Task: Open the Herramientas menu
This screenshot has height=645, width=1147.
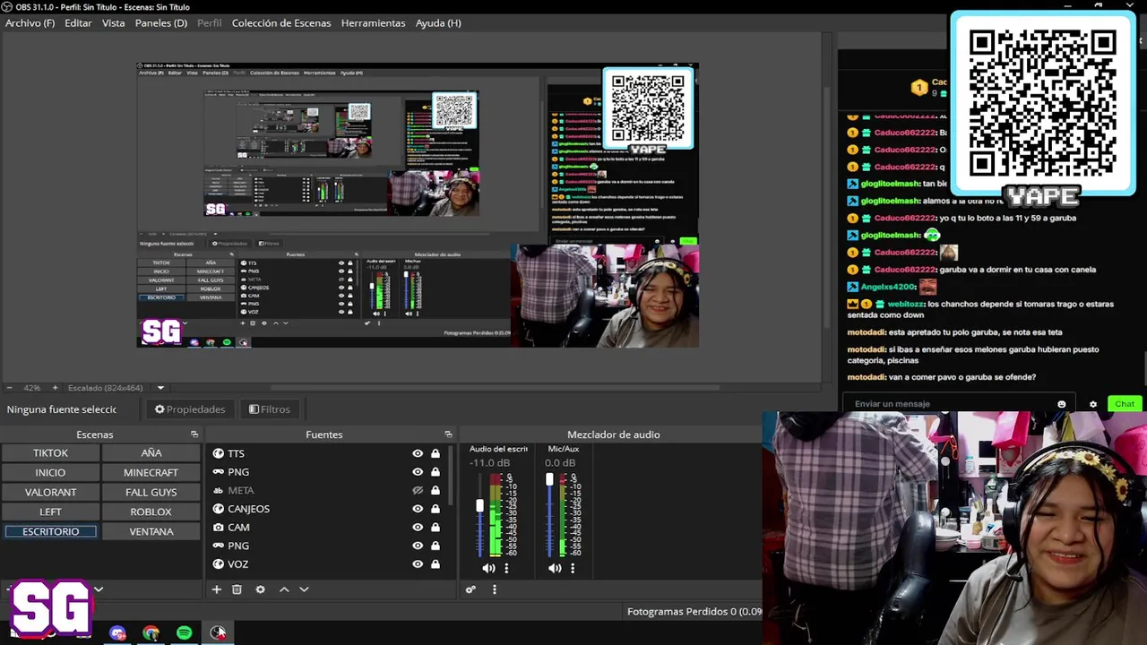Action: 373,22
